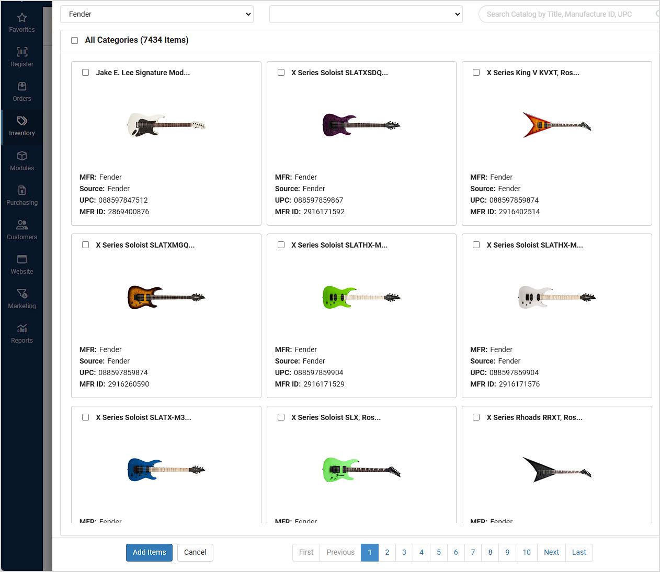
Task: Open the Modules cube icon
Action: click(x=22, y=156)
